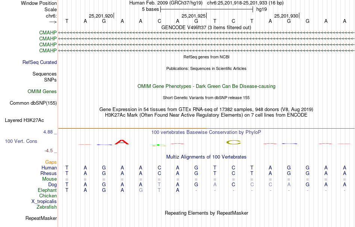Click the yellow C PhyloP conservation glyph

pos(234,142)
